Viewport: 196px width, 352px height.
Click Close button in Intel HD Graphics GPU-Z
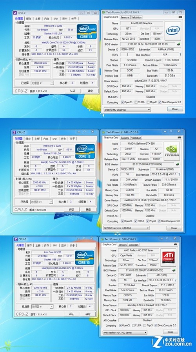click(175, 109)
